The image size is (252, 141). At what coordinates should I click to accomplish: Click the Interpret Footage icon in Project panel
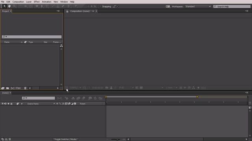point(3,88)
